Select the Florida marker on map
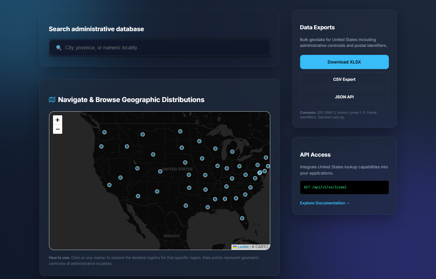436x279 pixels. tap(242, 218)
